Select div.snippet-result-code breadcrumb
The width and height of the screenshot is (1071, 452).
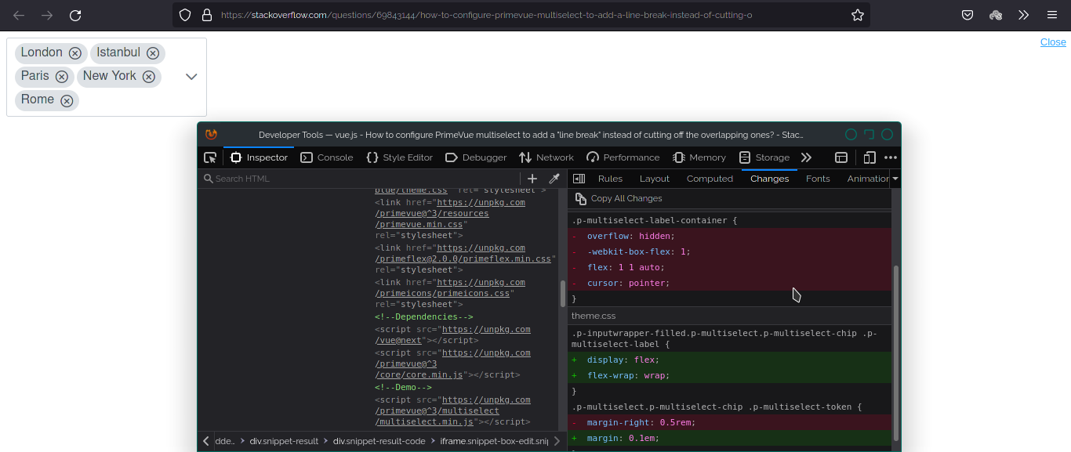(379, 441)
